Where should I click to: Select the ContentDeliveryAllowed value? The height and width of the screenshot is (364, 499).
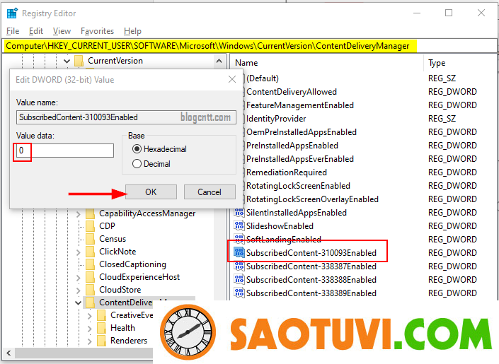click(x=292, y=92)
